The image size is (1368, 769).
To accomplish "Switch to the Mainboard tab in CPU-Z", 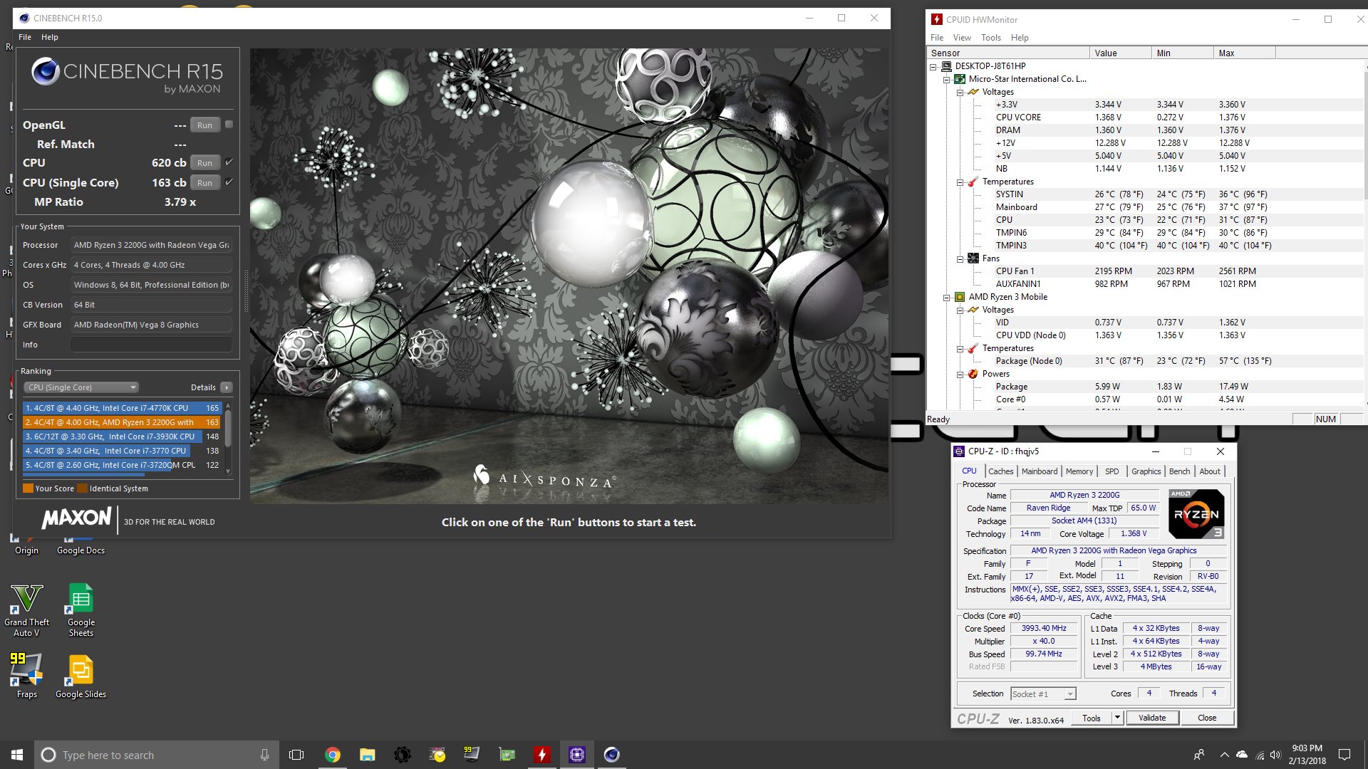I will [1039, 471].
